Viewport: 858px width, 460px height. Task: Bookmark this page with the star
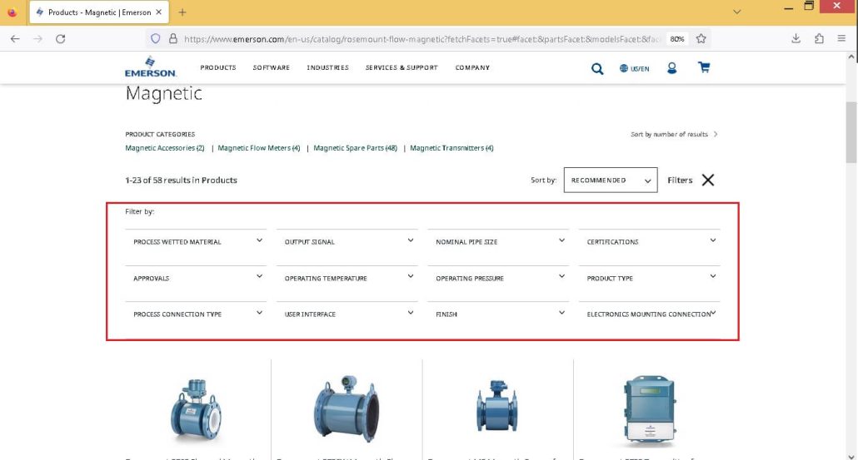[701, 39]
